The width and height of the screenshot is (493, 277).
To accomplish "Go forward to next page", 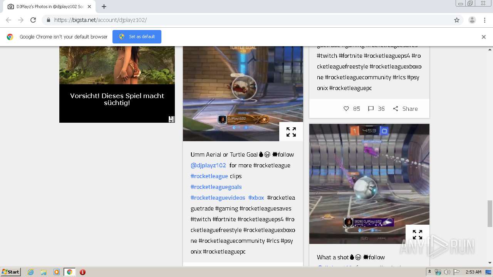I will [21, 20].
